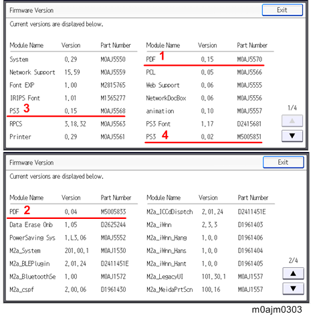Click part number M5005833
The image size is (311, 316).
click(x=114, y=212)
